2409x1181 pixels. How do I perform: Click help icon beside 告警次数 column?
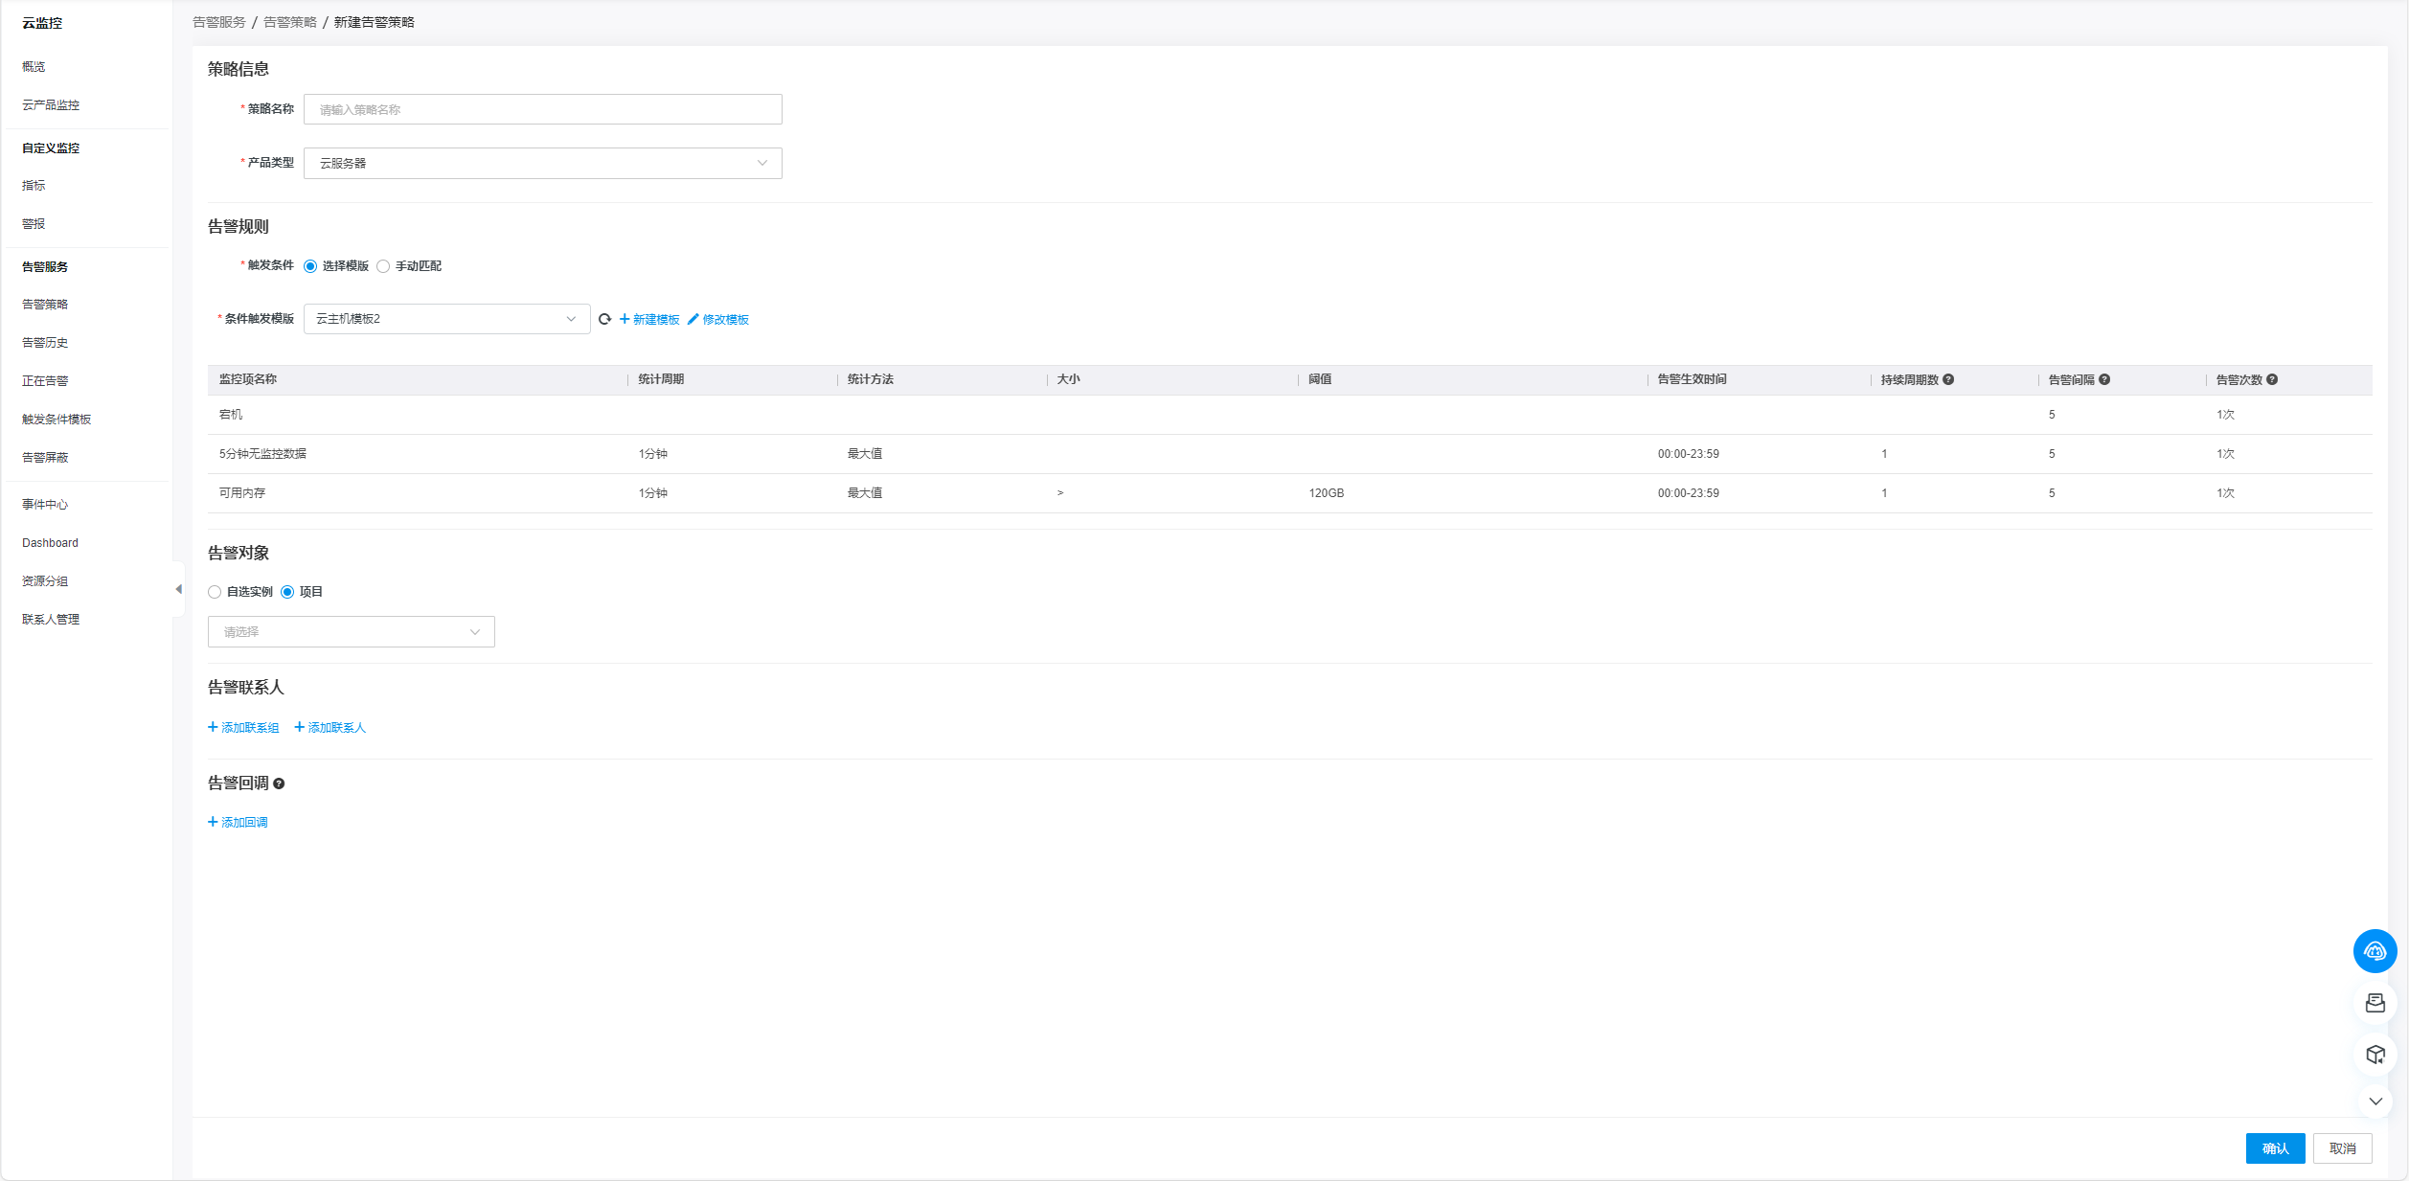pyautogui.click(x=2272, y=379)
